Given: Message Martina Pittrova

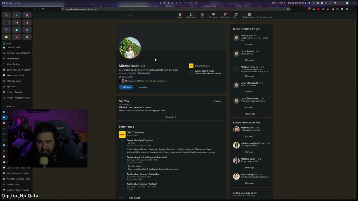Looking at the screenshot, I should (x=249, y=76).
